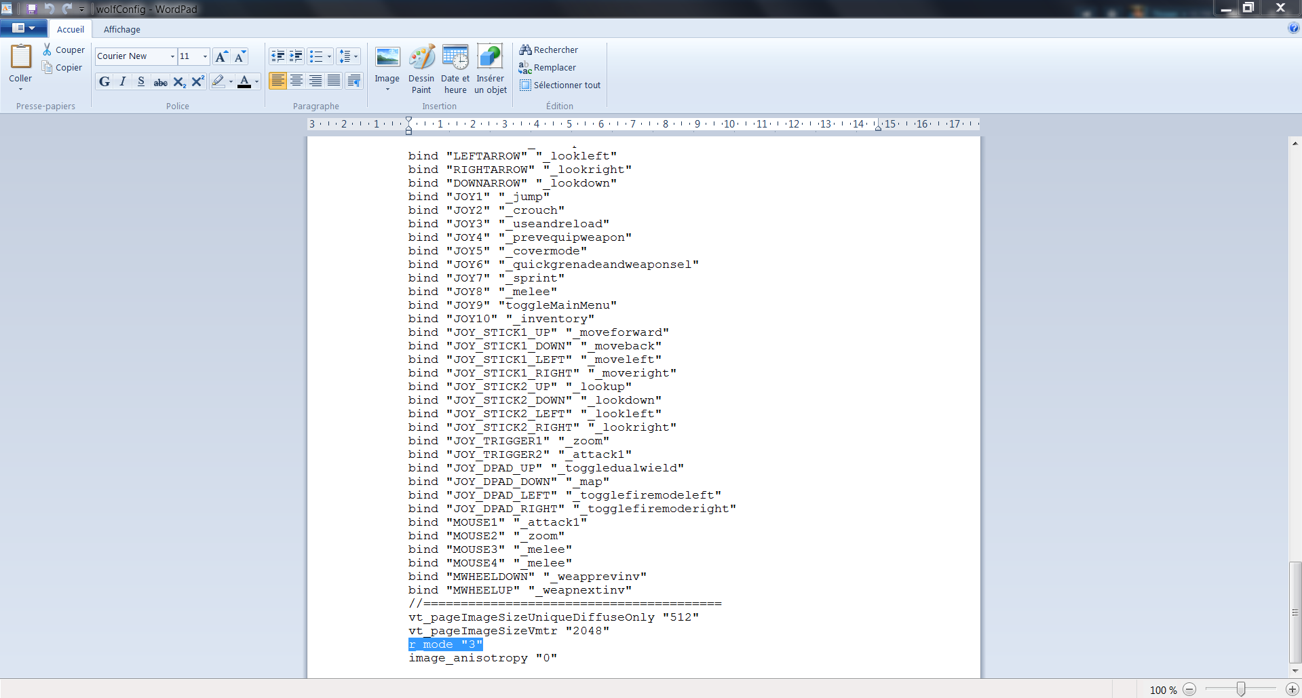Align text left
The width and height of the screenshot is (1302, 698).
coord(277,81)
